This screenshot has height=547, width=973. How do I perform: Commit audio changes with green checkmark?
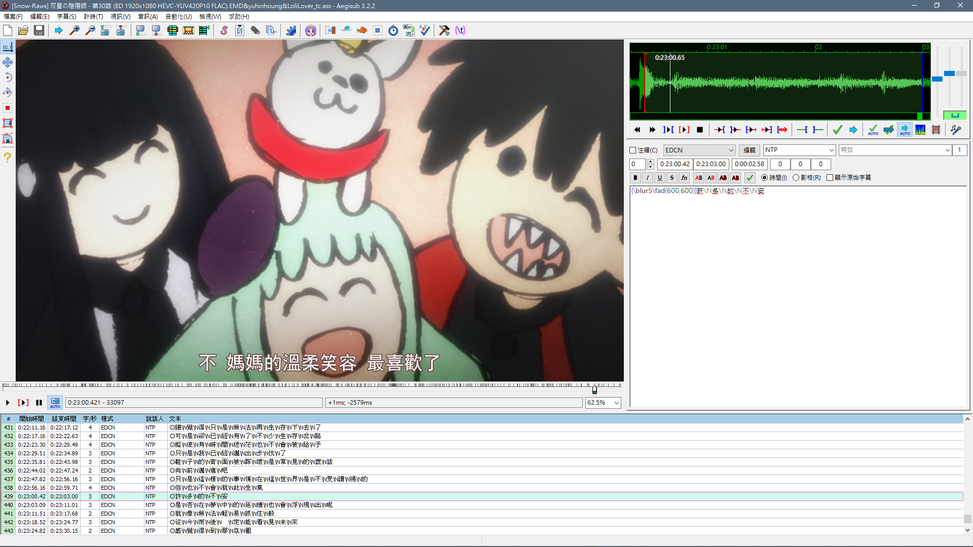(x=838, y=130)
